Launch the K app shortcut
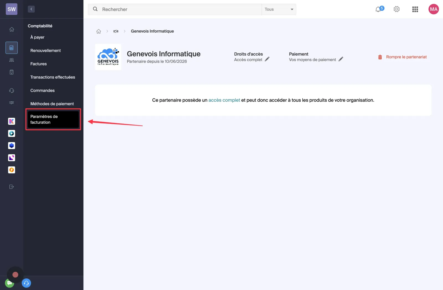443x290 pixels. coord(12,121)
